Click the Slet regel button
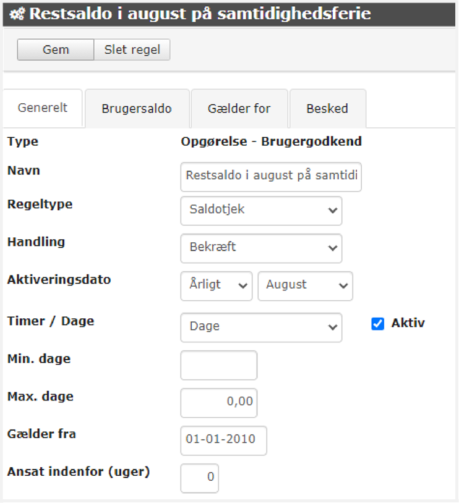Screen dimensions: 459x503 132,50
